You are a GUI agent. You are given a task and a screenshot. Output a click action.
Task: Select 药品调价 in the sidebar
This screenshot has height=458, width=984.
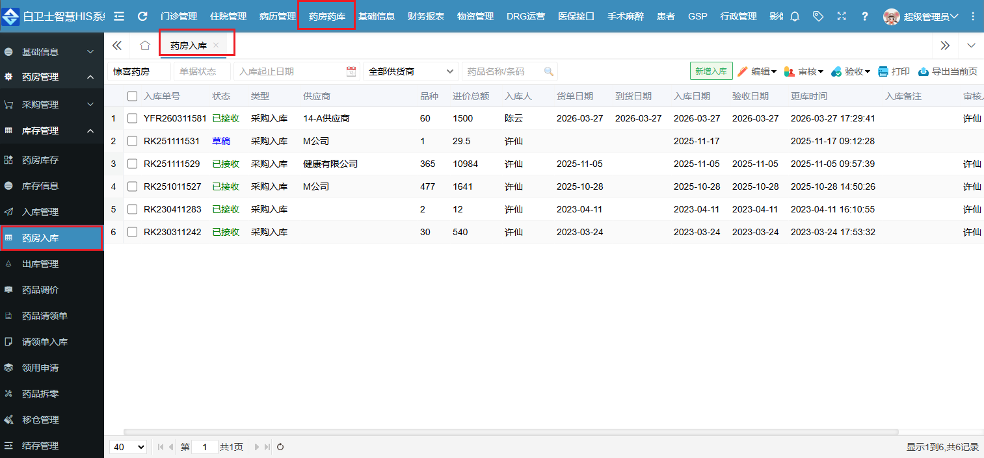pyautogui.click(x=40, y=290)
